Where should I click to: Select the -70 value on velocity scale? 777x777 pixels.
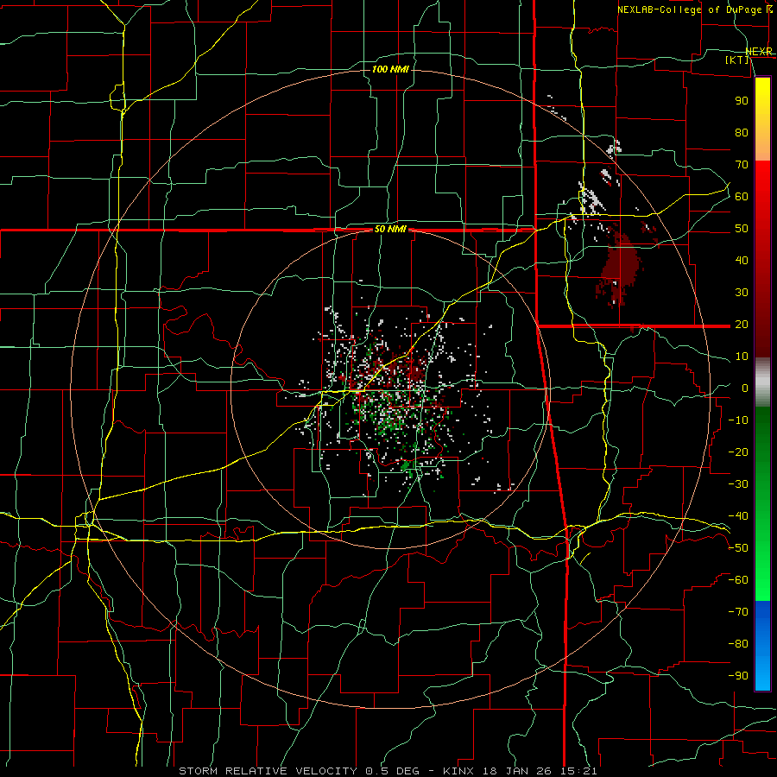738,612
